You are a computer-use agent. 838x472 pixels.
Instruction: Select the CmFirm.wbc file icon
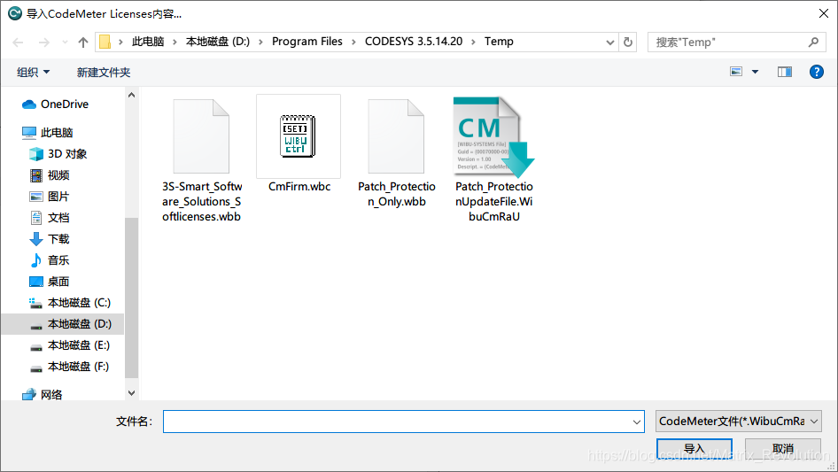pos(299,136)
